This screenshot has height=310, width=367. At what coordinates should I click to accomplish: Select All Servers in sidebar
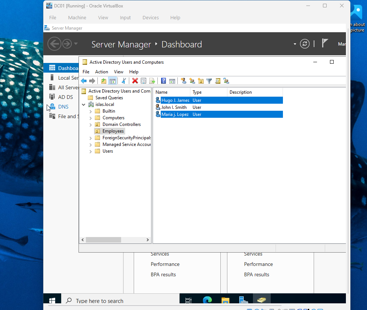pos(61,87)
